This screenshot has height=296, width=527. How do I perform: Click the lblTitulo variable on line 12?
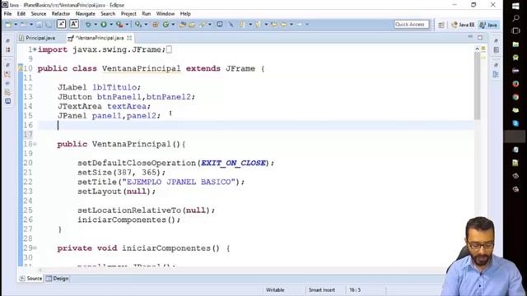click(114, 87)
